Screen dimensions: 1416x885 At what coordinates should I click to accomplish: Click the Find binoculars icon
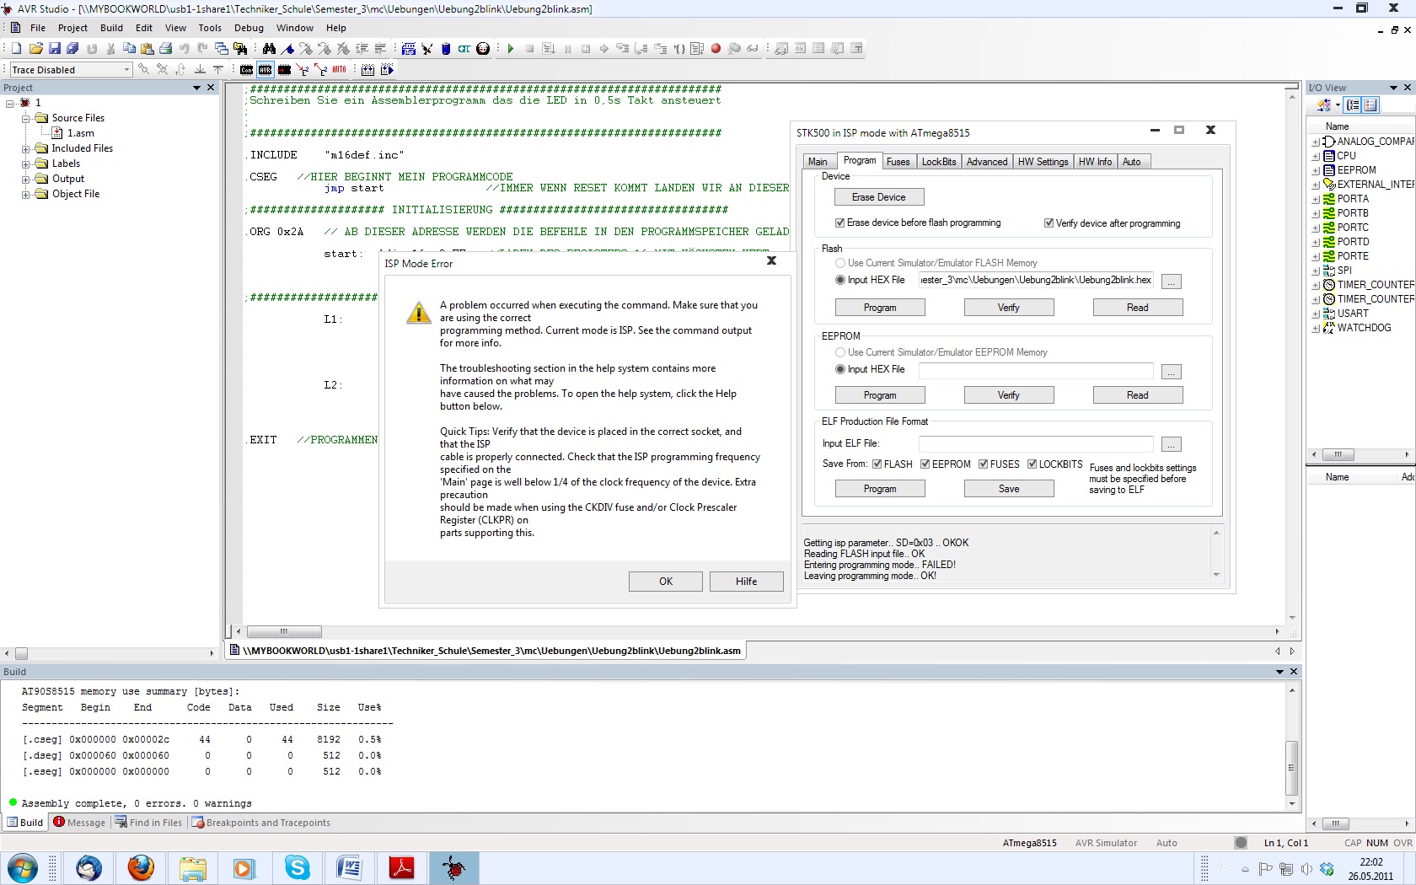click(x=269, y=49)
